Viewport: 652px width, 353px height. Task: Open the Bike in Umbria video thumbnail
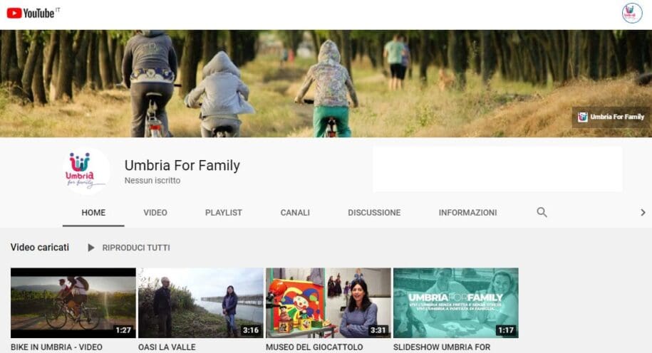tap(73, 302)
